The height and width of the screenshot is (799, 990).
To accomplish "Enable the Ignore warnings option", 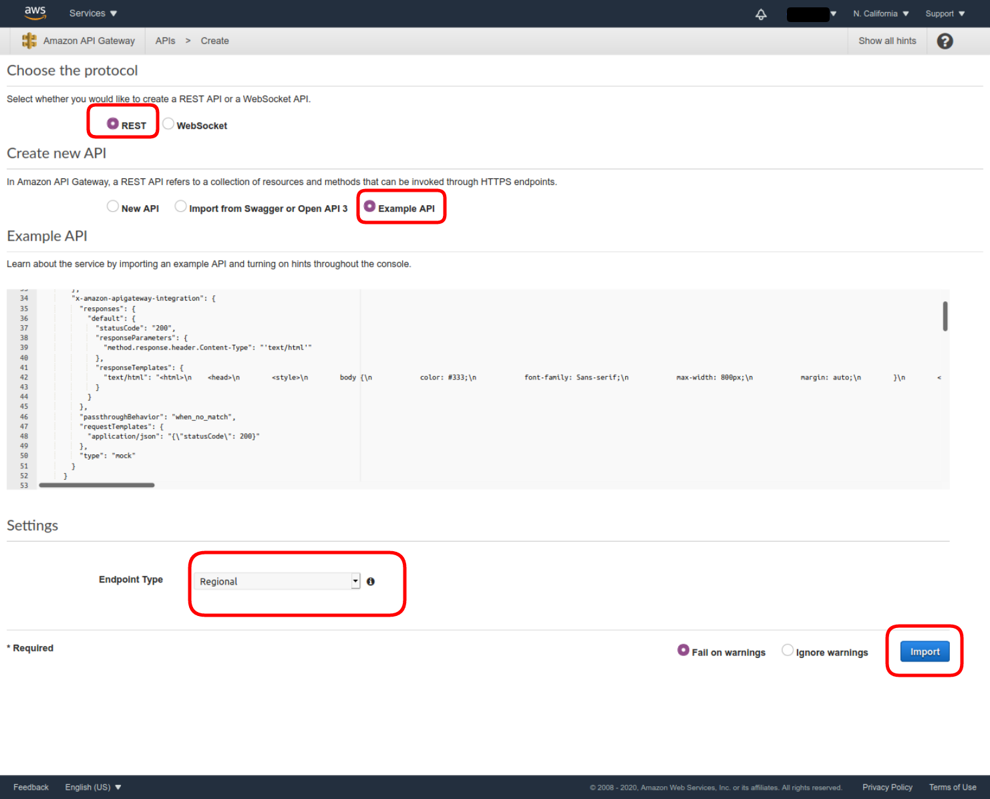I will point(788,650).
